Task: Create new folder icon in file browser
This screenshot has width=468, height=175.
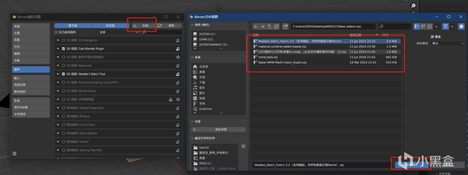Action: tap(285, 26)
